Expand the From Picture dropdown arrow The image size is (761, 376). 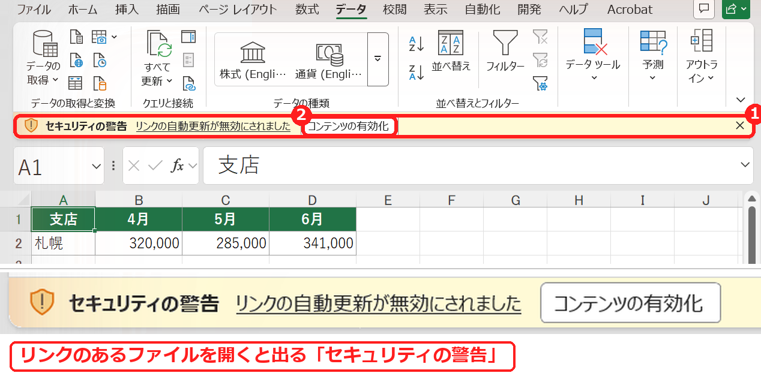click(114, 37)
